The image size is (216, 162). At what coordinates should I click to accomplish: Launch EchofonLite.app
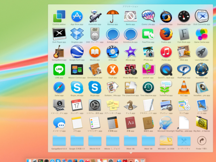130,34
